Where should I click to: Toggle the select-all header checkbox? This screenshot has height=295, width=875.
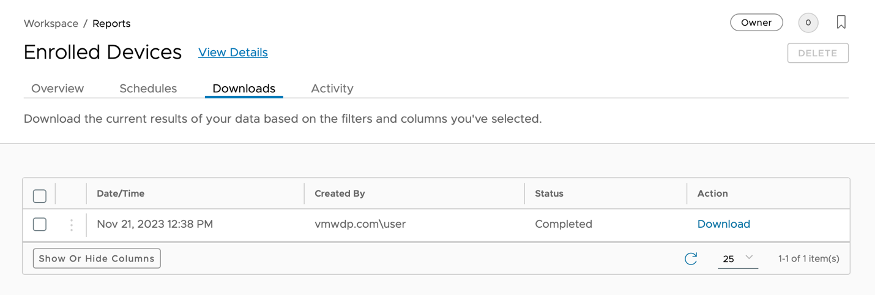pyautogui.click(x=40, y=196)
